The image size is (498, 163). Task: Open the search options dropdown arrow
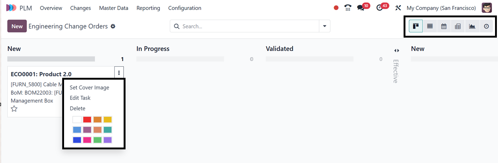[x=324, y=26]
